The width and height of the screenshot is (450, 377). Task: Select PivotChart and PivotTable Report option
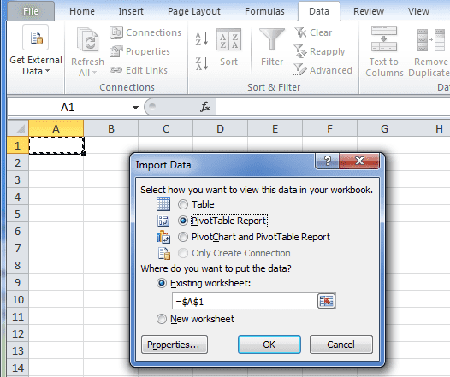183,237
